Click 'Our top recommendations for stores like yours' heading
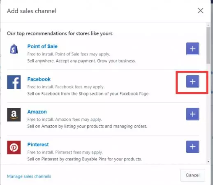This screenshot has height=185, width=213. click(x=60, y=33)
